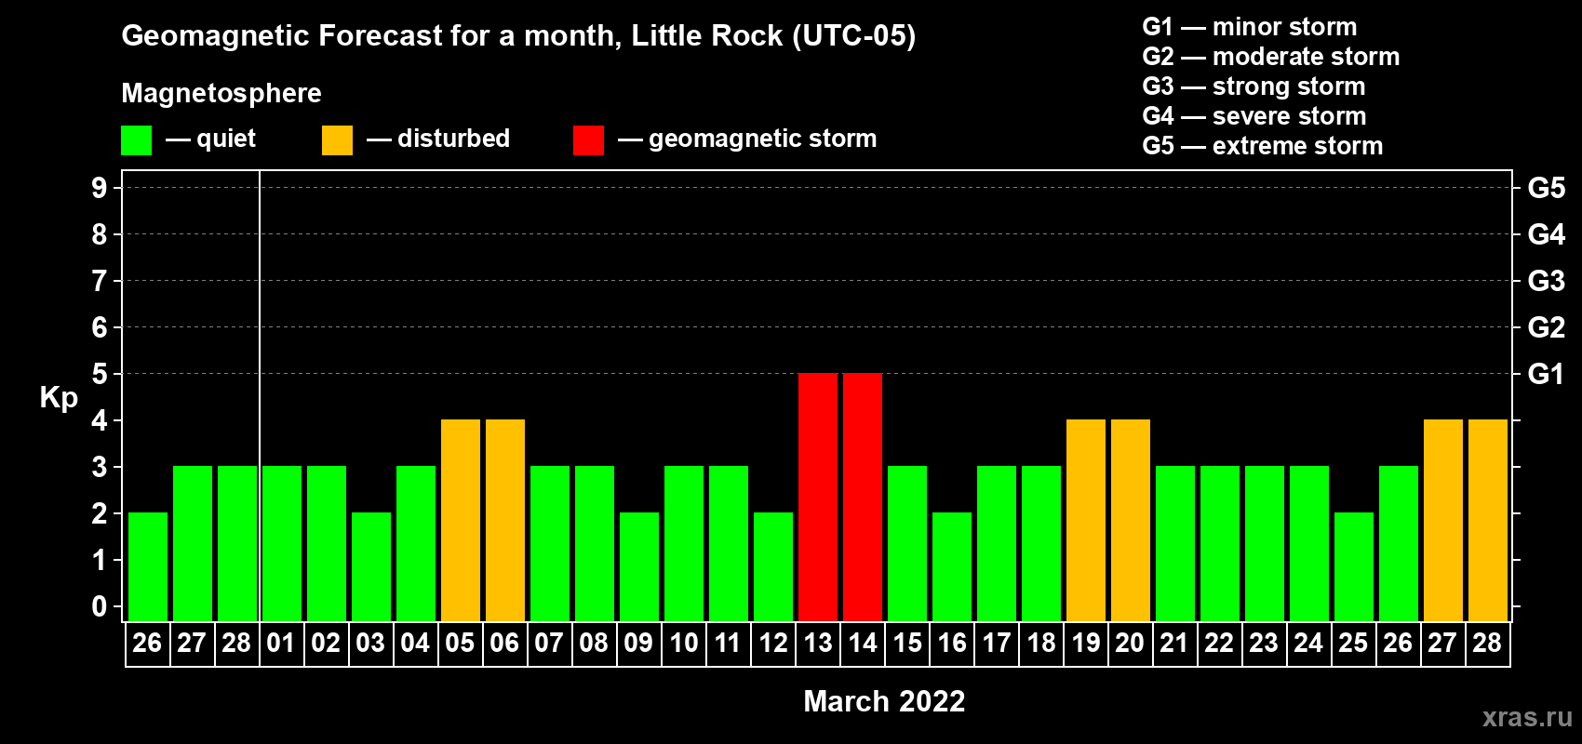Click the orange bar for March 06
Viewport: 1582px width, 744px height.
[505, 520]
